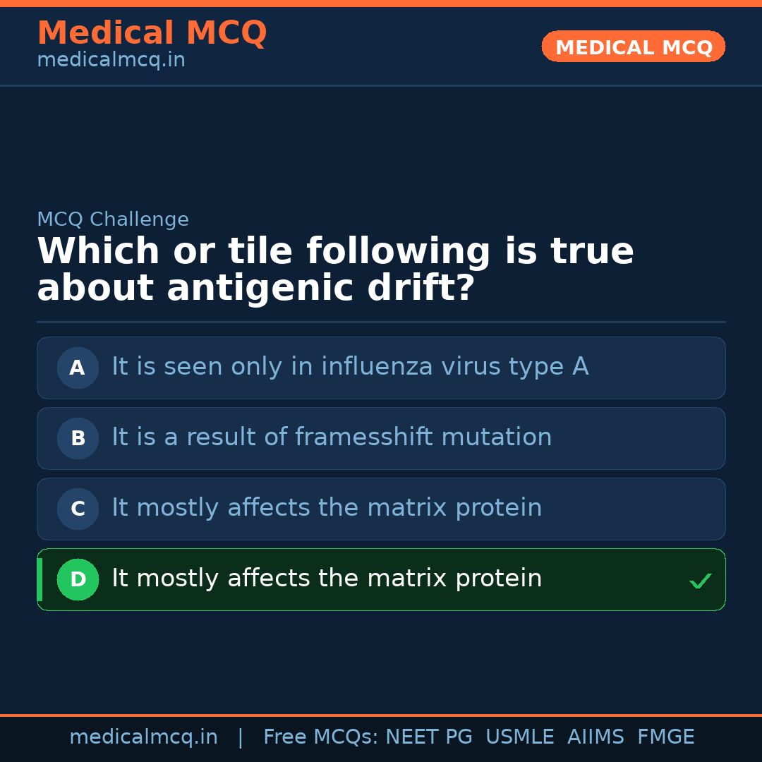Click the green checkmark icon on option D
Viewport: 762px width, 762px height.
click(x=700, y=581)
